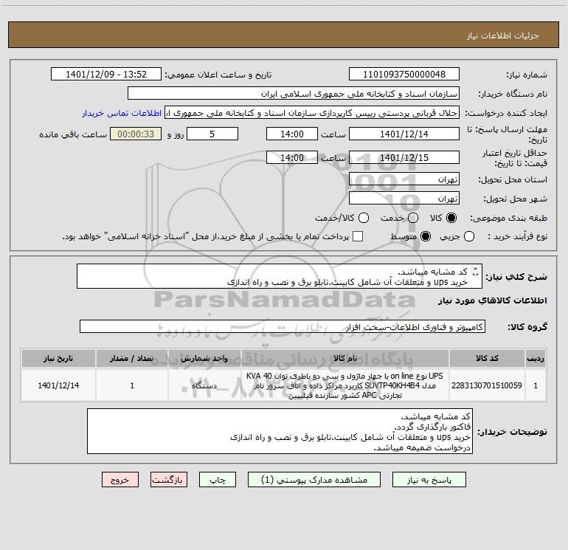Click the نام کالا column header
568x550 pixels.
pyautogui.click(x=345, y=359)
